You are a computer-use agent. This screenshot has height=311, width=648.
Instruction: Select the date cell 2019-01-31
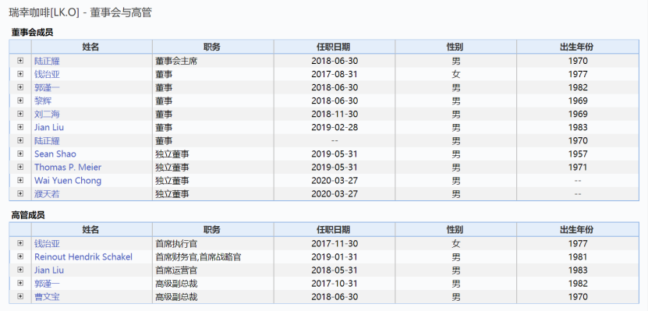[335, 257]
